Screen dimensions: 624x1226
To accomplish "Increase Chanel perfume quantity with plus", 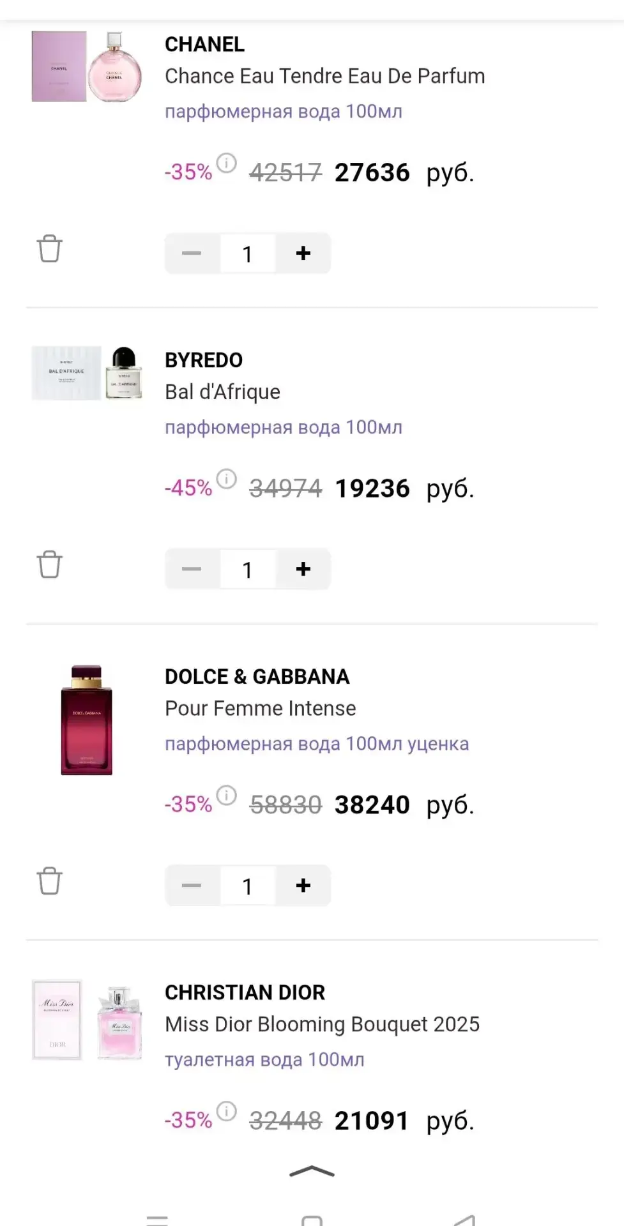I will tap(303, 254).
